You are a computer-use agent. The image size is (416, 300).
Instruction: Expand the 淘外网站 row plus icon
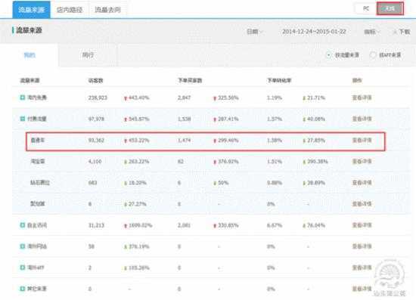tap(23, 246)
